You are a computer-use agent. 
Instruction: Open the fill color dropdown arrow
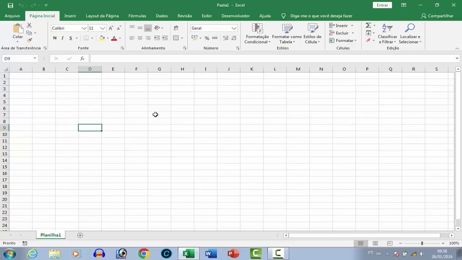(108, 38)
